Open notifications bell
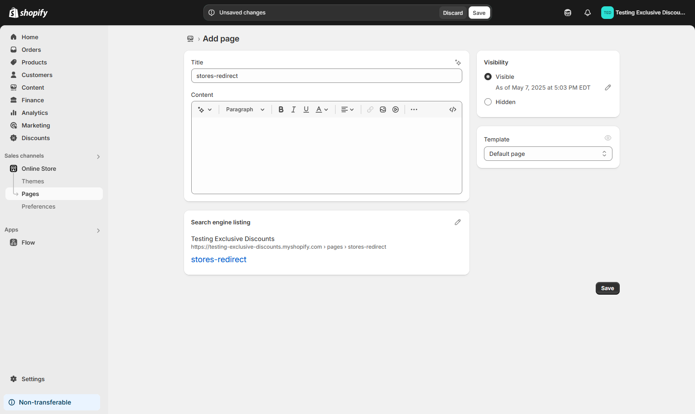Viewport: 695px width, 414px height. coord(588,13)
